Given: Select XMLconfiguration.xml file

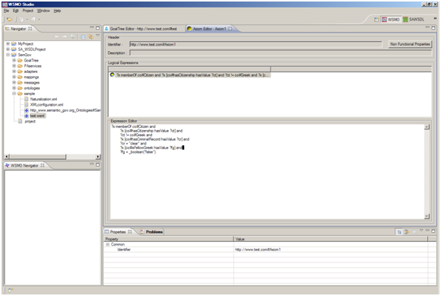Looking at the screenshot, I should tap(46, 105).
